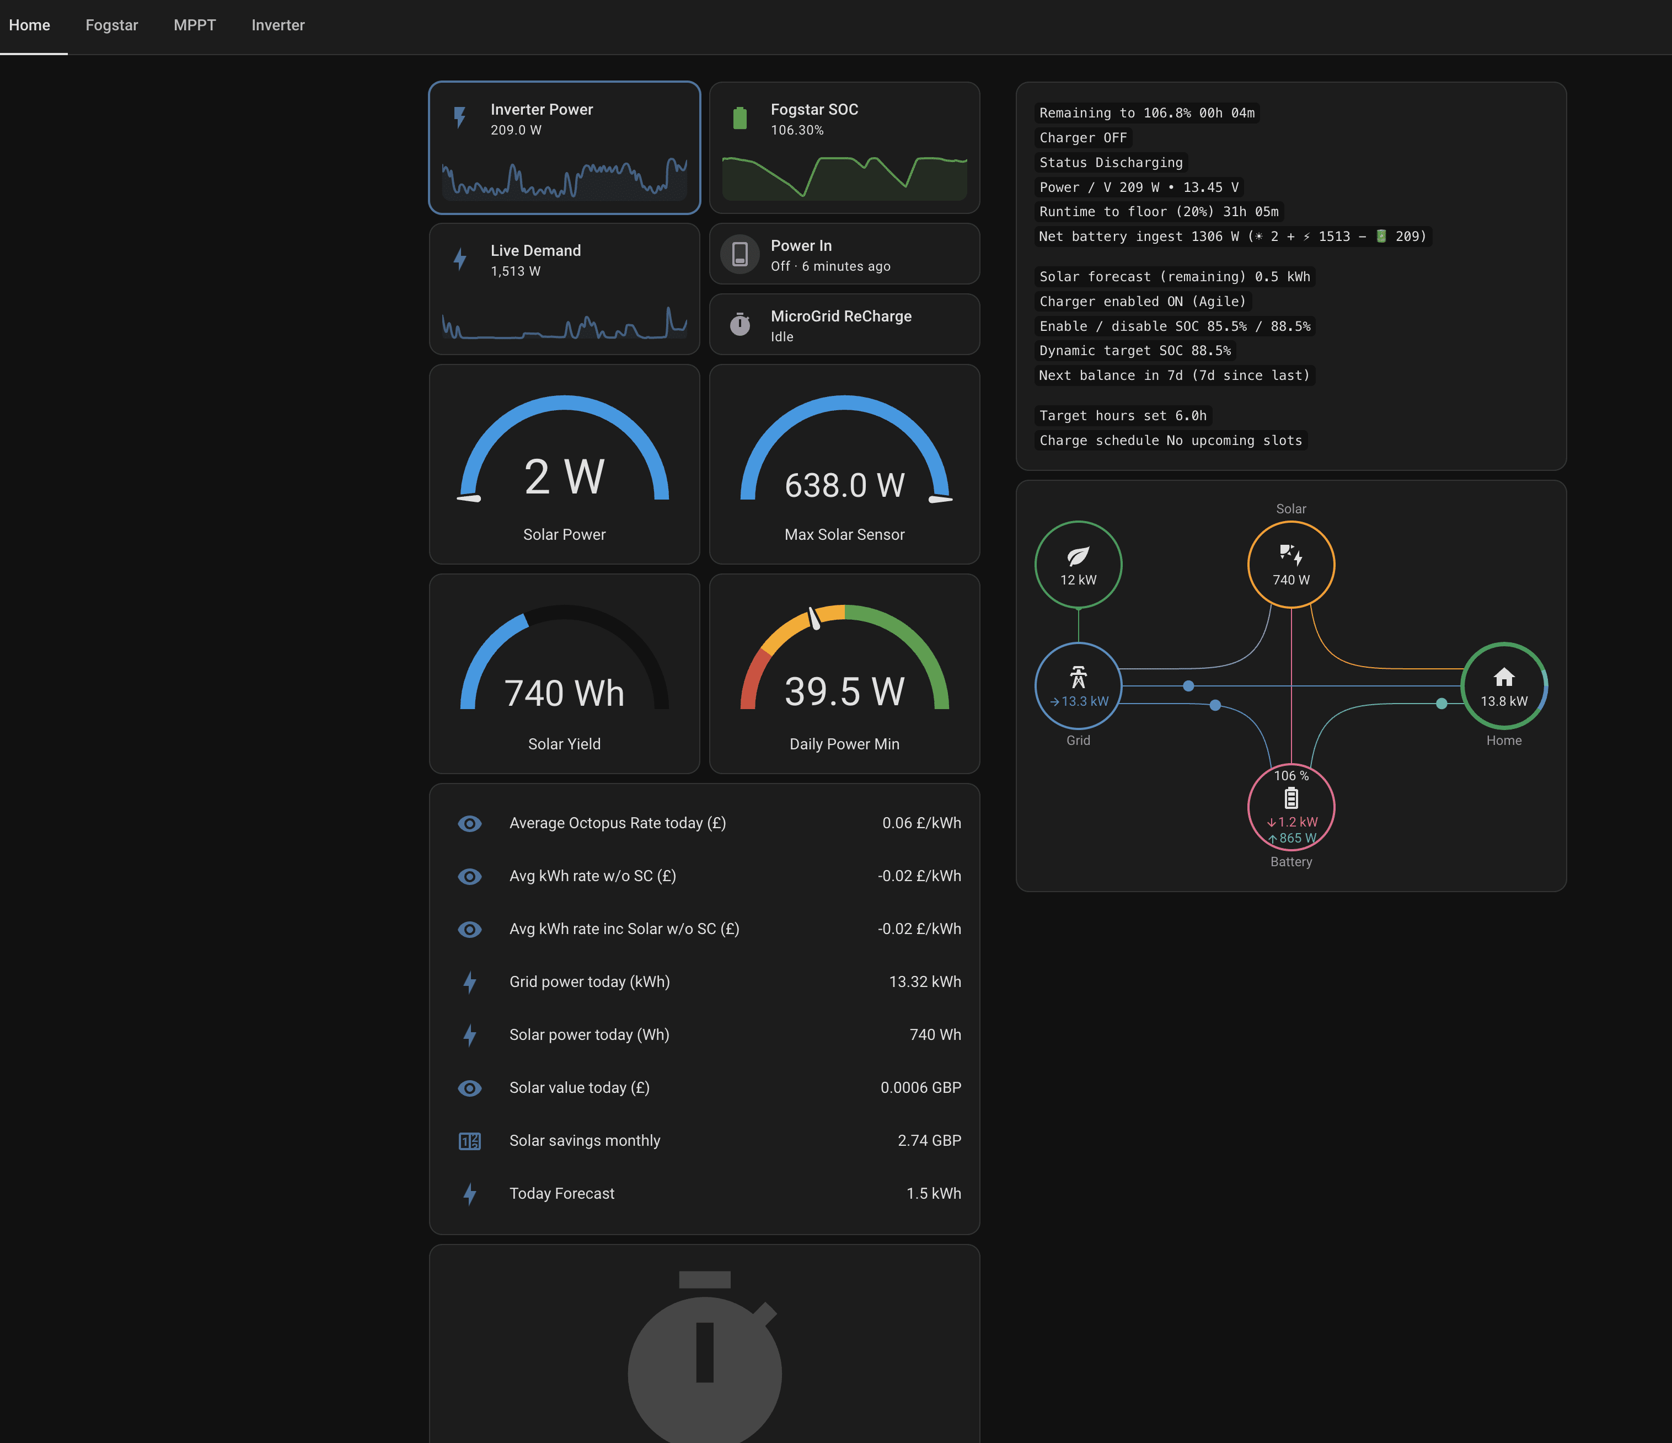Click eye icon beside Average Octopus Rate
This screenshot has width=1672, height=1443.
470,823
